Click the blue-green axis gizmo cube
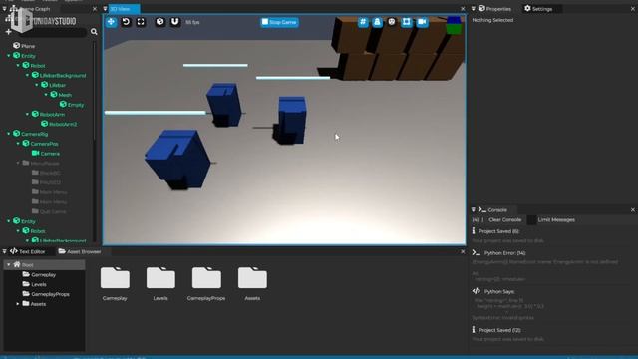This screenshot has width=638, height=359. pos(454,25)
